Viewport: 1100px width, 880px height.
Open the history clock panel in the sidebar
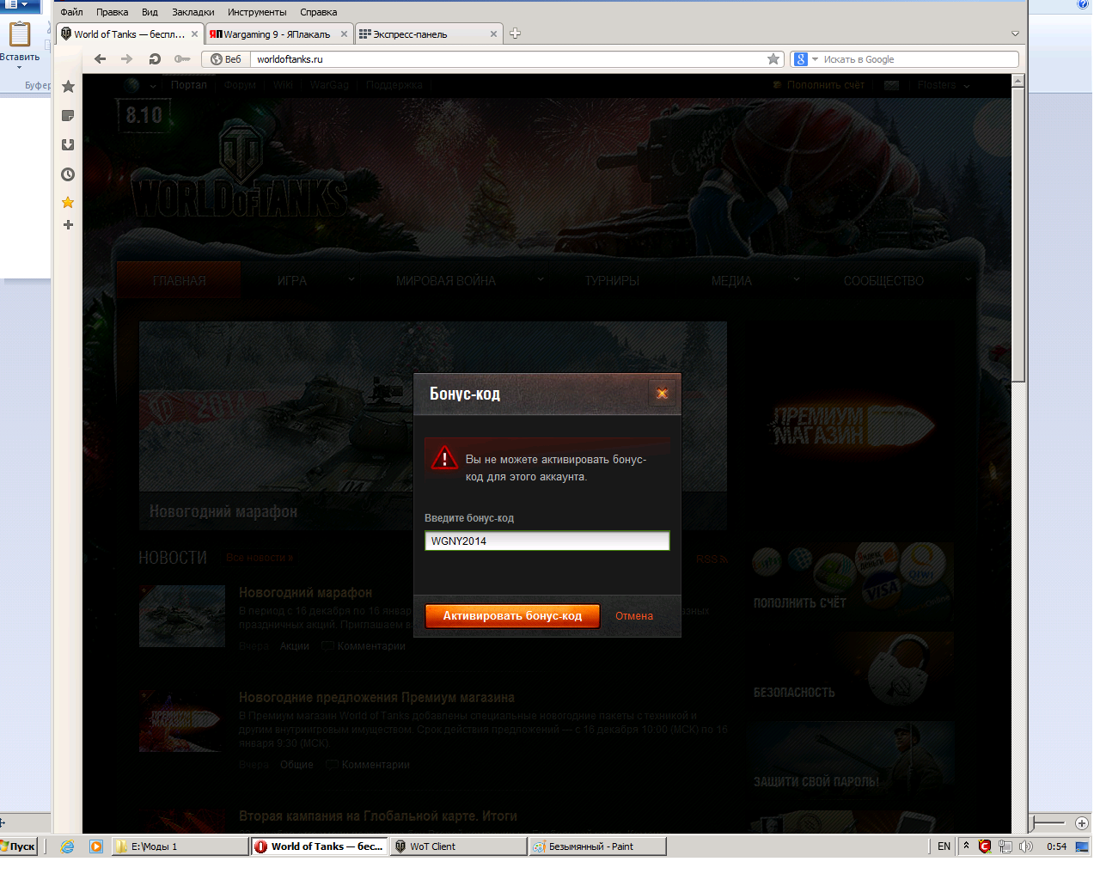68,174
